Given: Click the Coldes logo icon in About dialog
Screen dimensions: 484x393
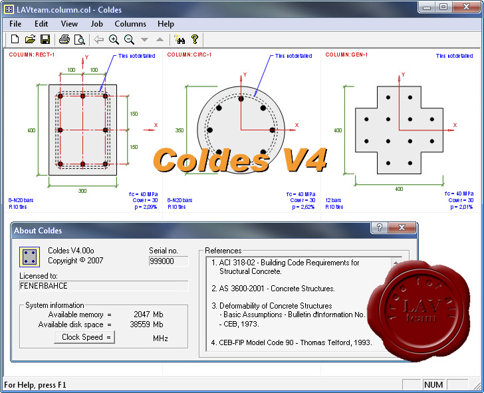Looking at the screenshot, I should click(x=30, y=257).
